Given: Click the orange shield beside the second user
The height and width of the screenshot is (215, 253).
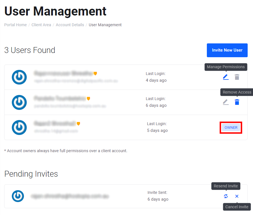Looking at the screenshot, I should 88,99.
